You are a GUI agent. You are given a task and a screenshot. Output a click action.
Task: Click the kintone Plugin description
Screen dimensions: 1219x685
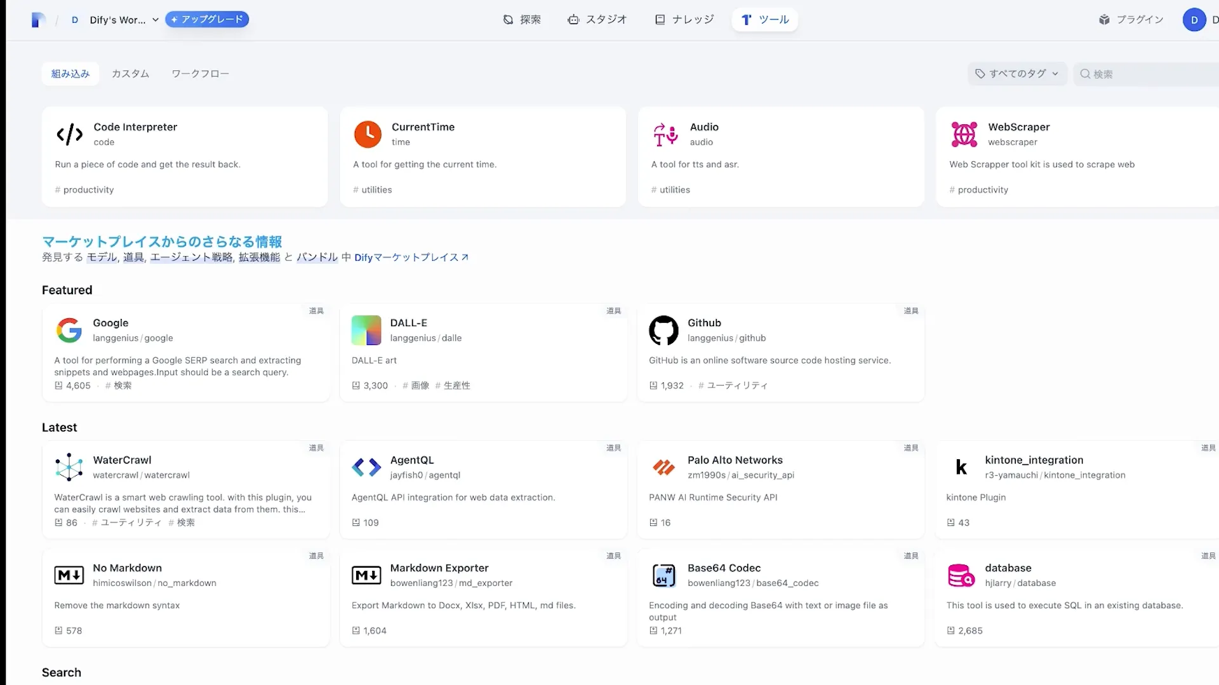click(x=976, y=497)
